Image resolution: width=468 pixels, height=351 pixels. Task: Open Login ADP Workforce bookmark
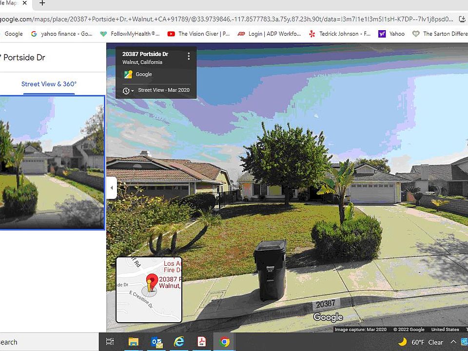pos(269,34)
